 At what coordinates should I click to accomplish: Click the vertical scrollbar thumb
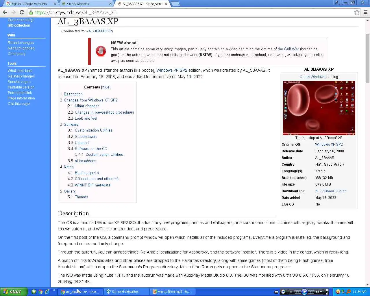(x=367, y=58)
